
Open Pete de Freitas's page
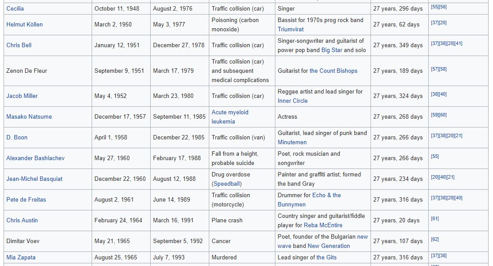26,199
